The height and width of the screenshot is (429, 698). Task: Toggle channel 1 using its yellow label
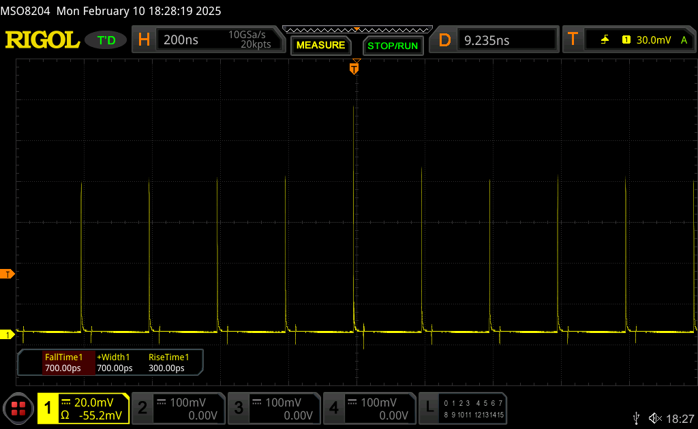pos(48,409)
